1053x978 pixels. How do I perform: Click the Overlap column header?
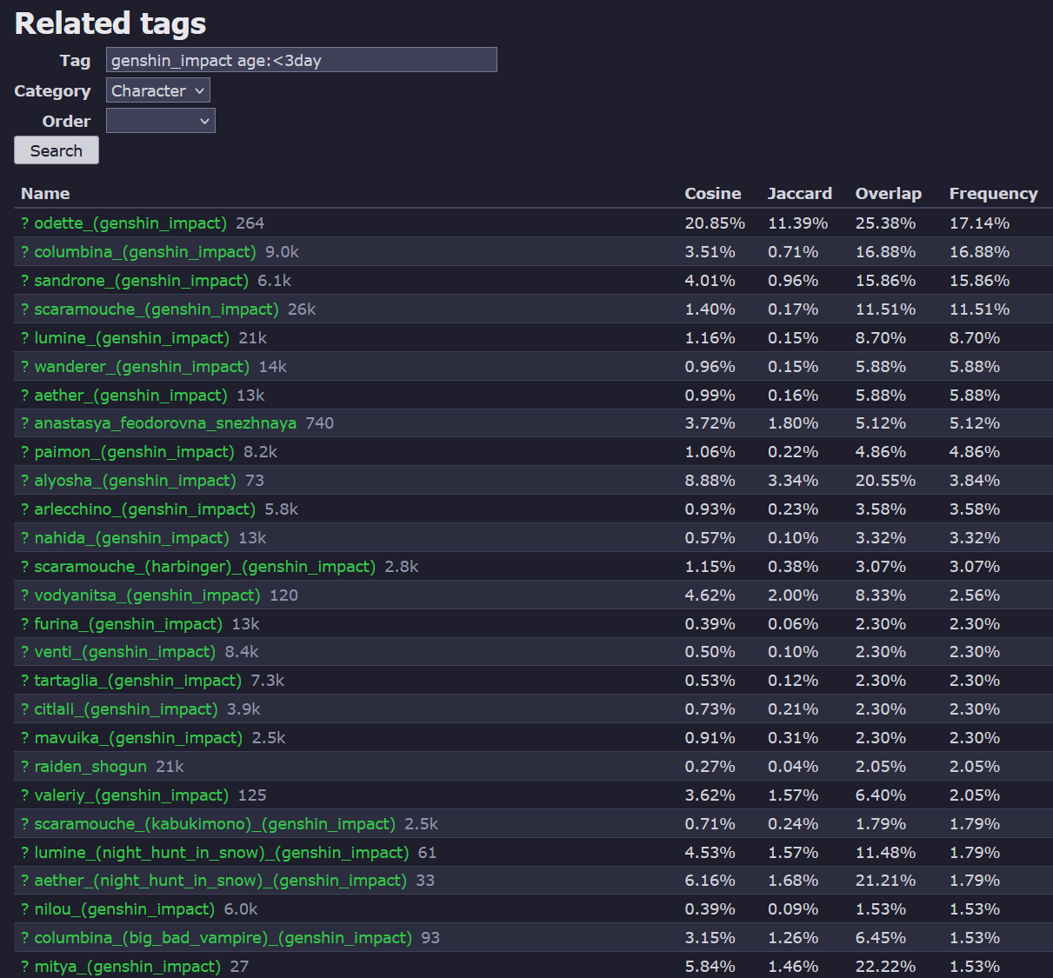pyautogui.click(x=889, y=194)
